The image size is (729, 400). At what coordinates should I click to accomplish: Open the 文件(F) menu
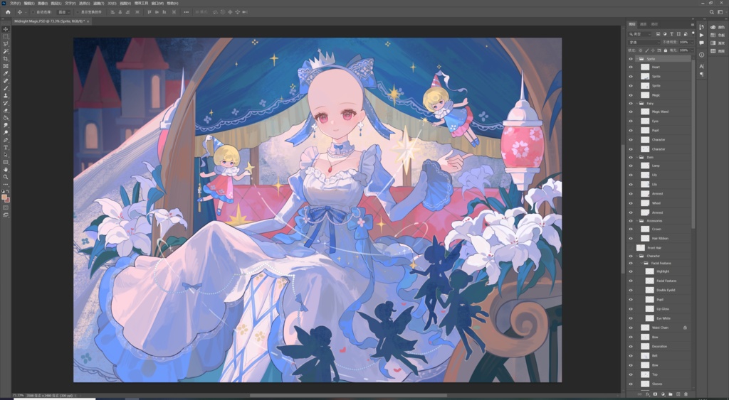(x=15, y=4)
